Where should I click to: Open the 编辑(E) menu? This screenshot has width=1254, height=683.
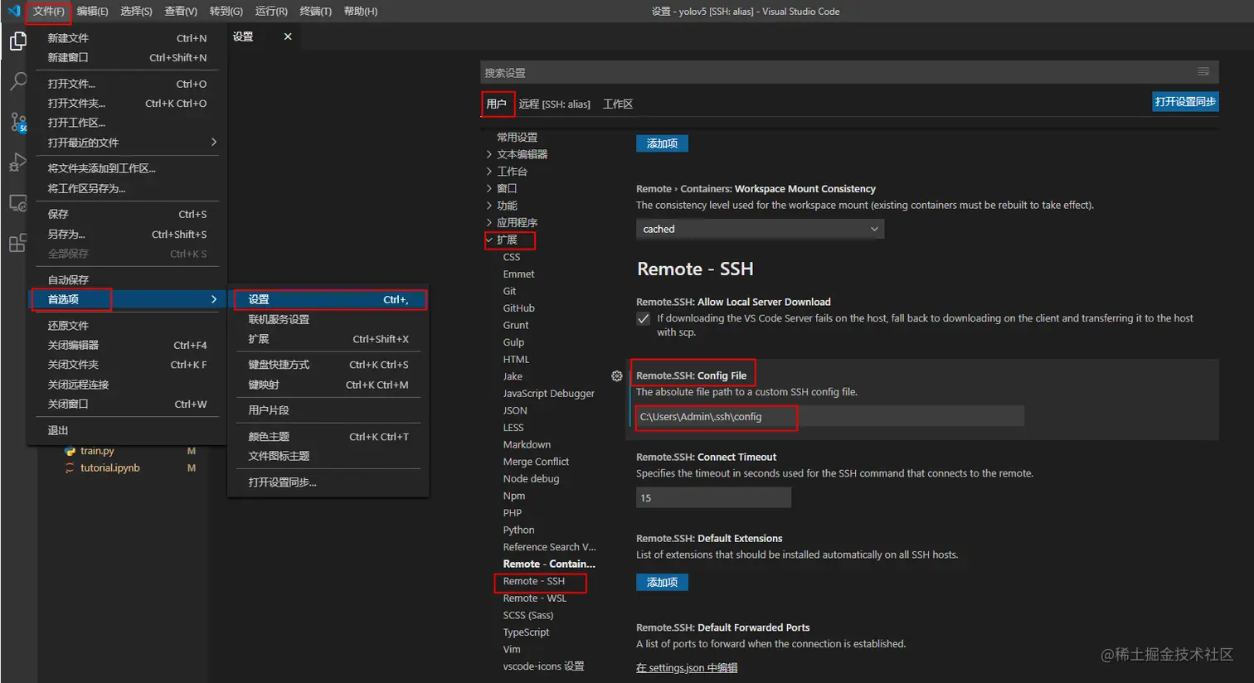[92, 12]
